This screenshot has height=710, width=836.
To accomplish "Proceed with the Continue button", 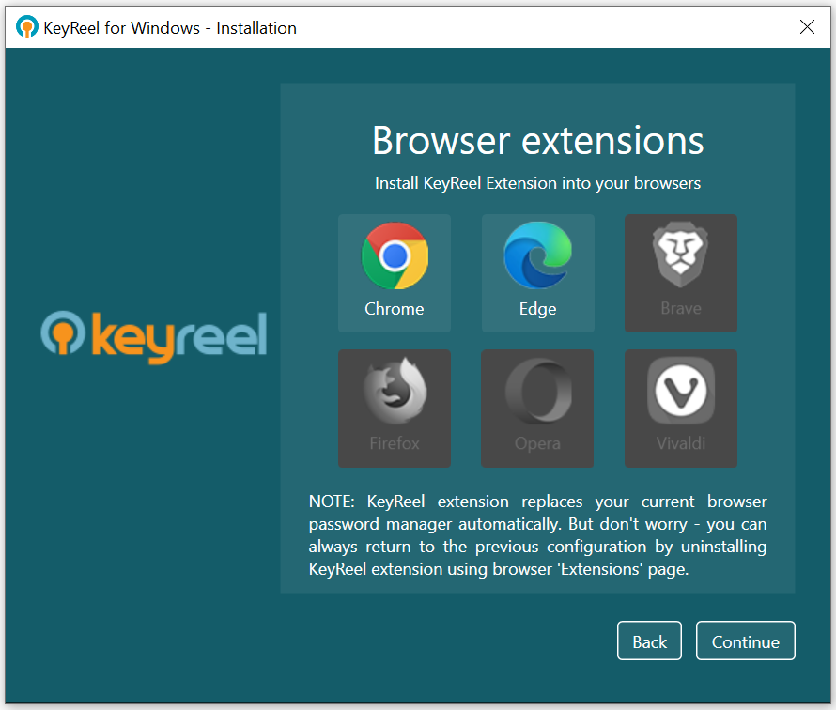I will coord(746,641).
